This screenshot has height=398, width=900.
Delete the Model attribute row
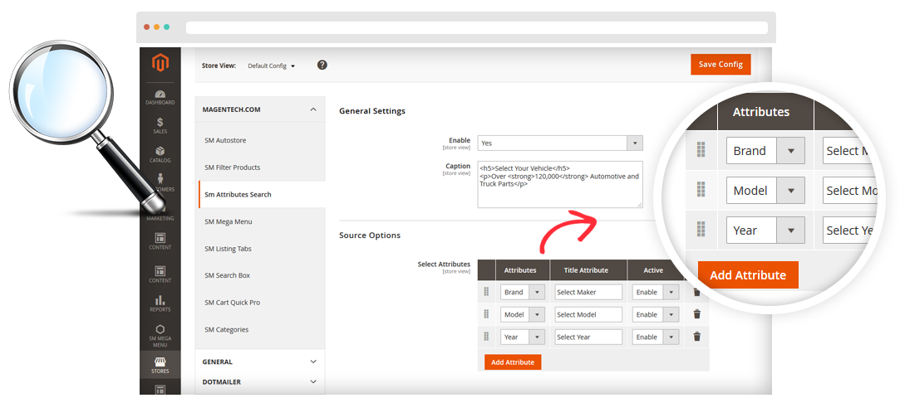(696, 313)
